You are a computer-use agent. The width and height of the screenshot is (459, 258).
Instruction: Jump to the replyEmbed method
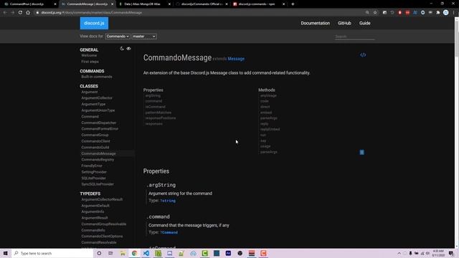tap(270, 129)
